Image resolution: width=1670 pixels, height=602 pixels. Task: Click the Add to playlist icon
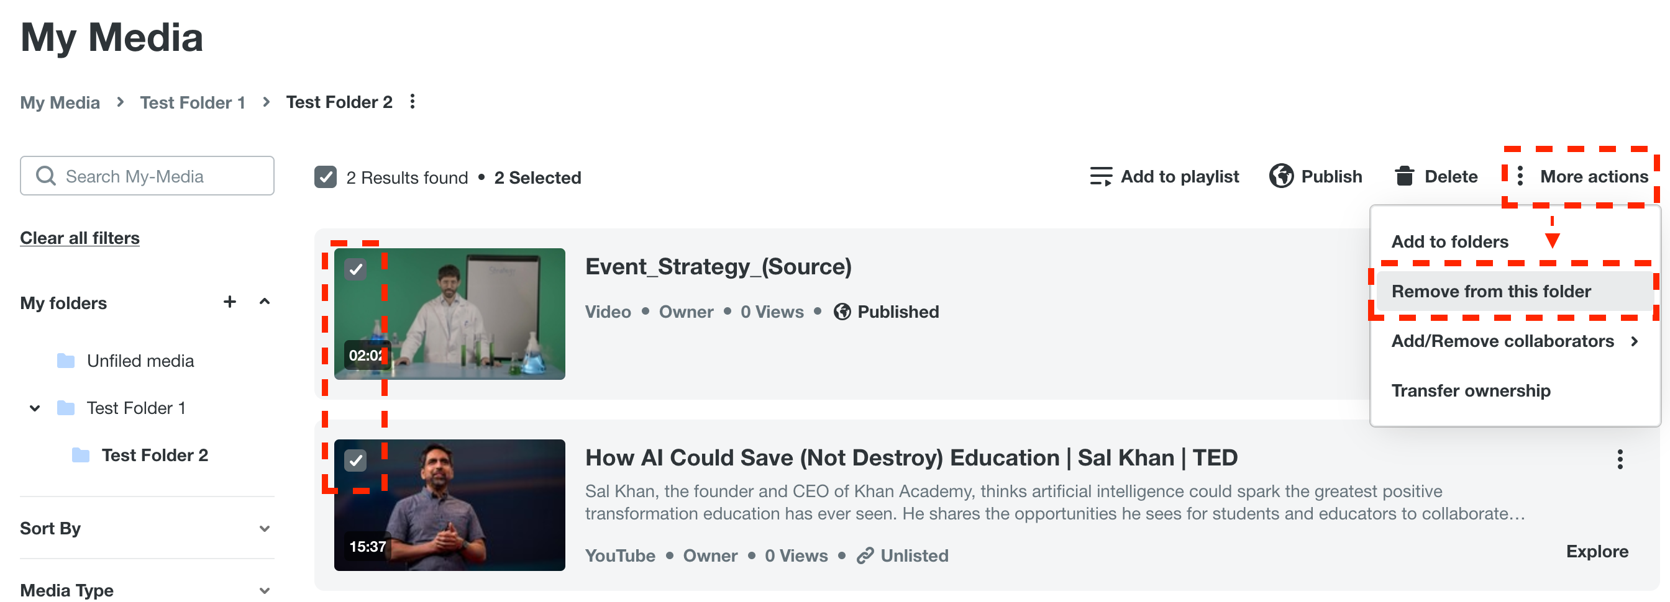pos(1100,176)
